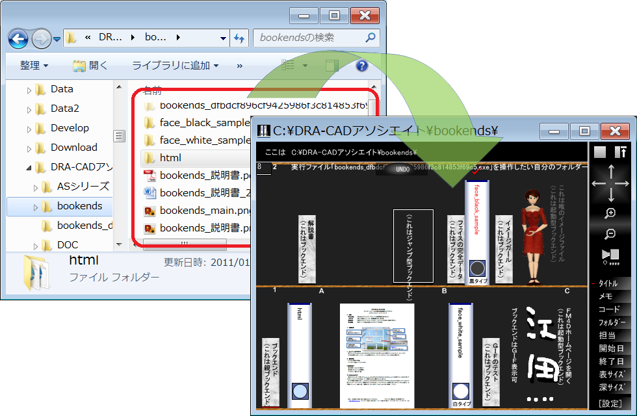This screenshot has width=637, height=416.
Task: Click the UNDO button on the shelf
Action: pyautogui.click(x=402, y=170)
